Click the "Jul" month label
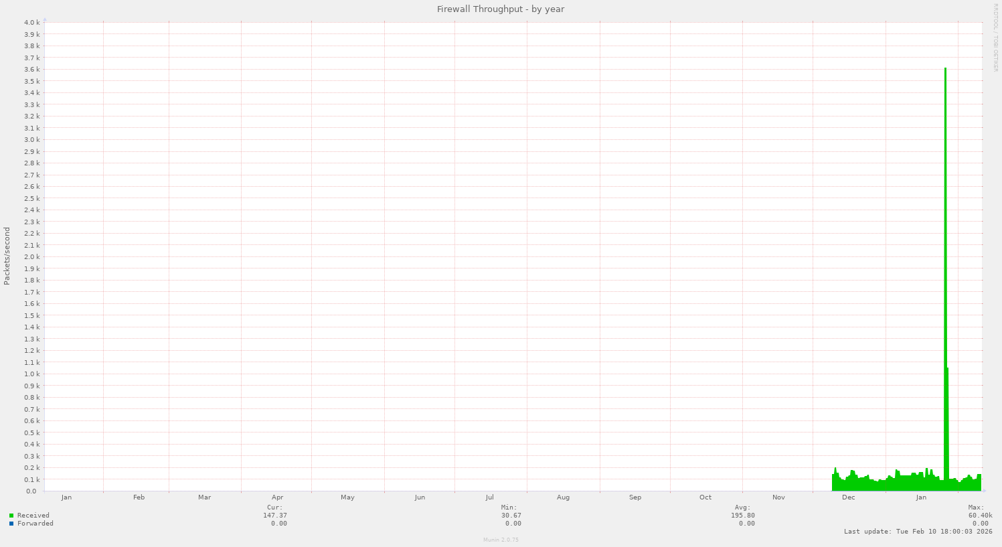 tap(489, 497)
